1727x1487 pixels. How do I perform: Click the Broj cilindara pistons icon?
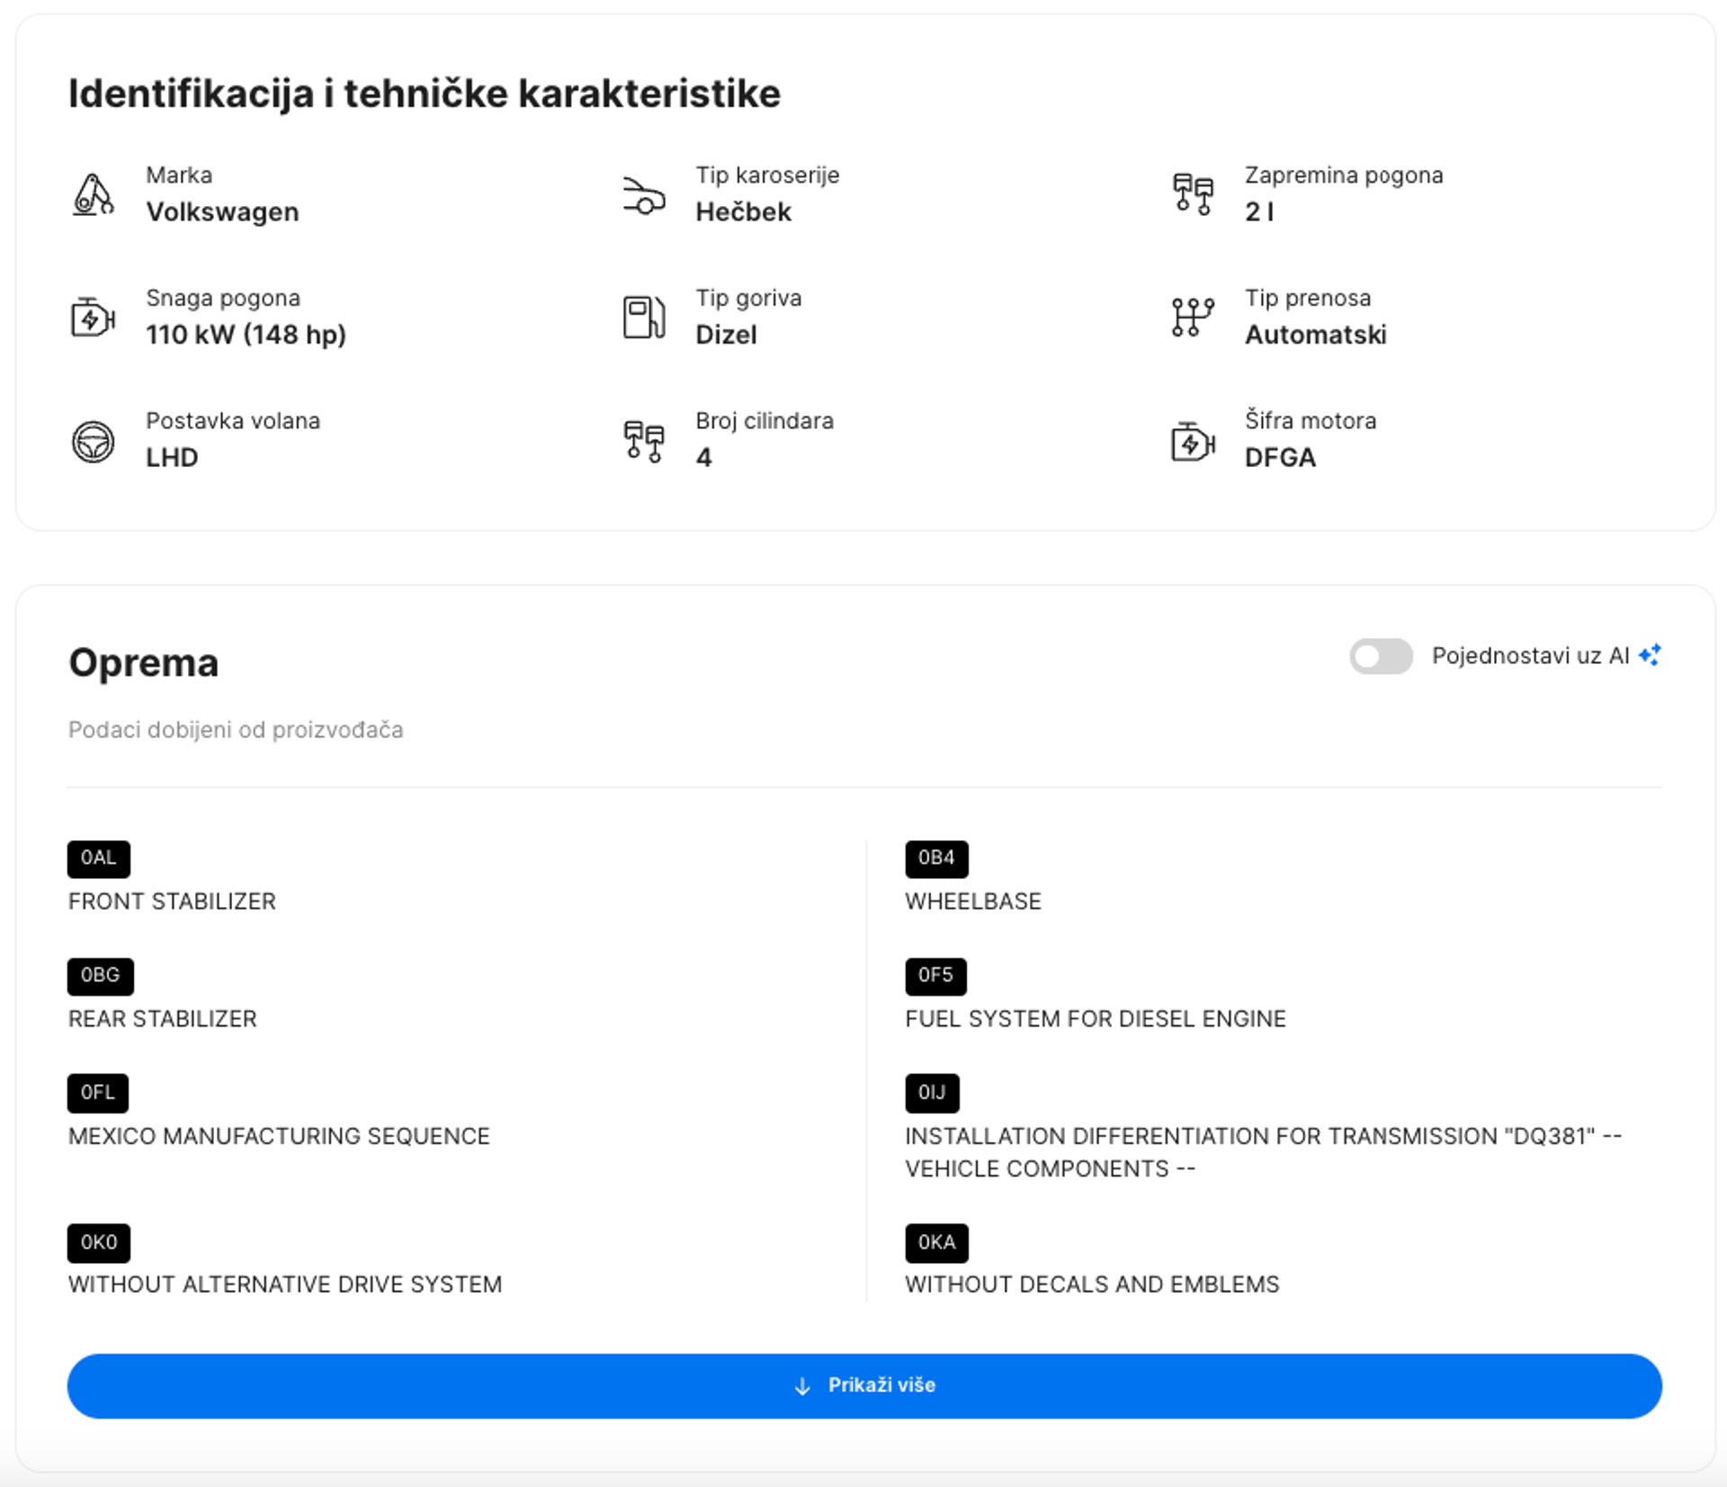pyautogui.click(x=644, y=442)
